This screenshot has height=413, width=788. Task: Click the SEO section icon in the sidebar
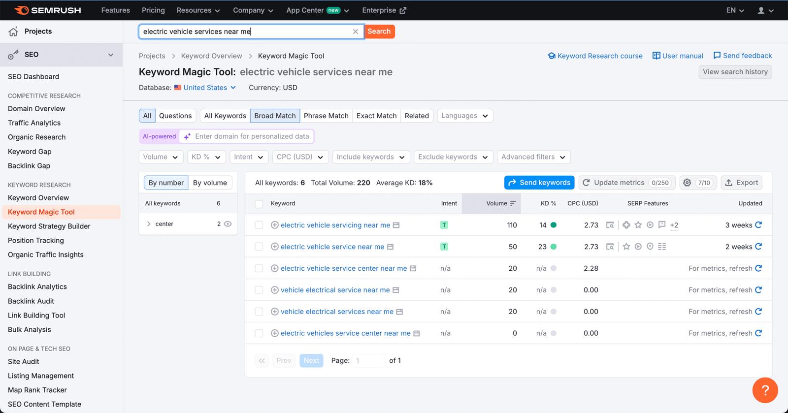[13, 55]
